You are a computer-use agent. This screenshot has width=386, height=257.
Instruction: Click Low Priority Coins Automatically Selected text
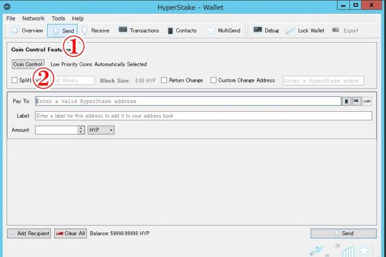[99, 64]
